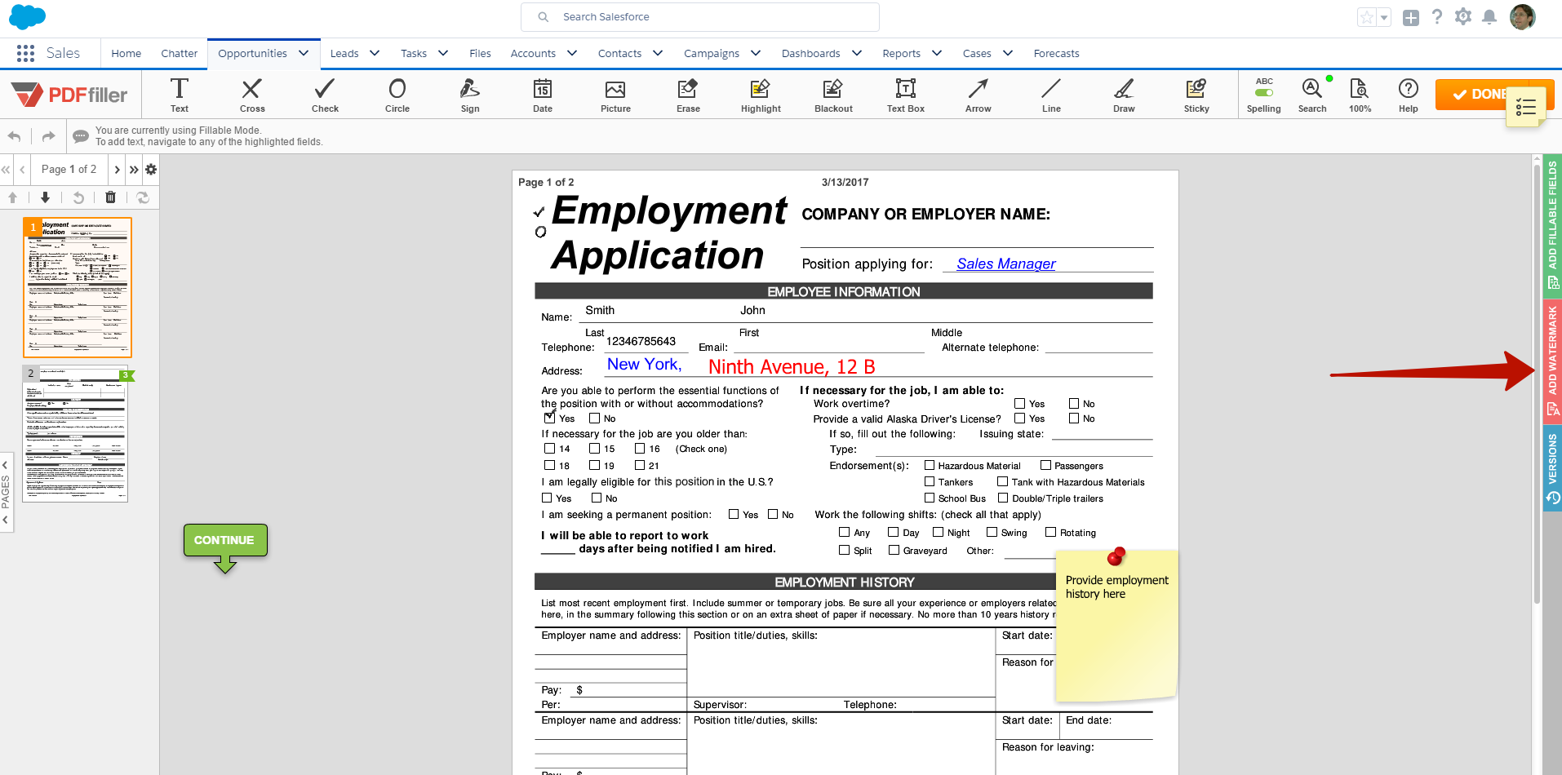Select page 2 thumbnail

pyautogui.click(x=75, y=433)
